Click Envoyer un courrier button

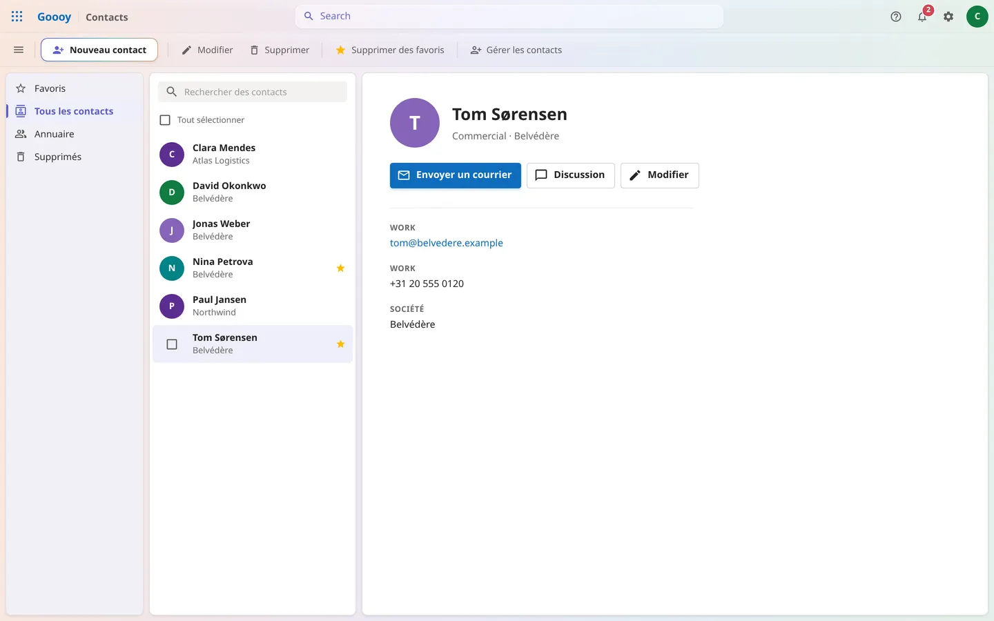(456, 175)
